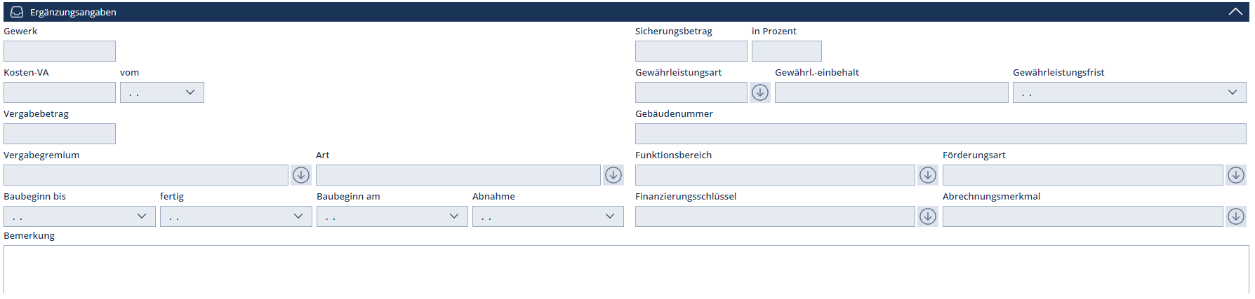Expand the Abnahme date dropdown
Screen dimensions: 1255x299
point(609,216)
